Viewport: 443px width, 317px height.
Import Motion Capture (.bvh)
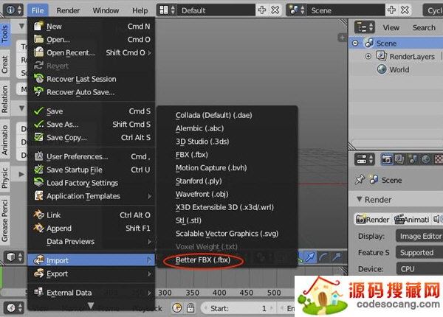tap(227, 168)
